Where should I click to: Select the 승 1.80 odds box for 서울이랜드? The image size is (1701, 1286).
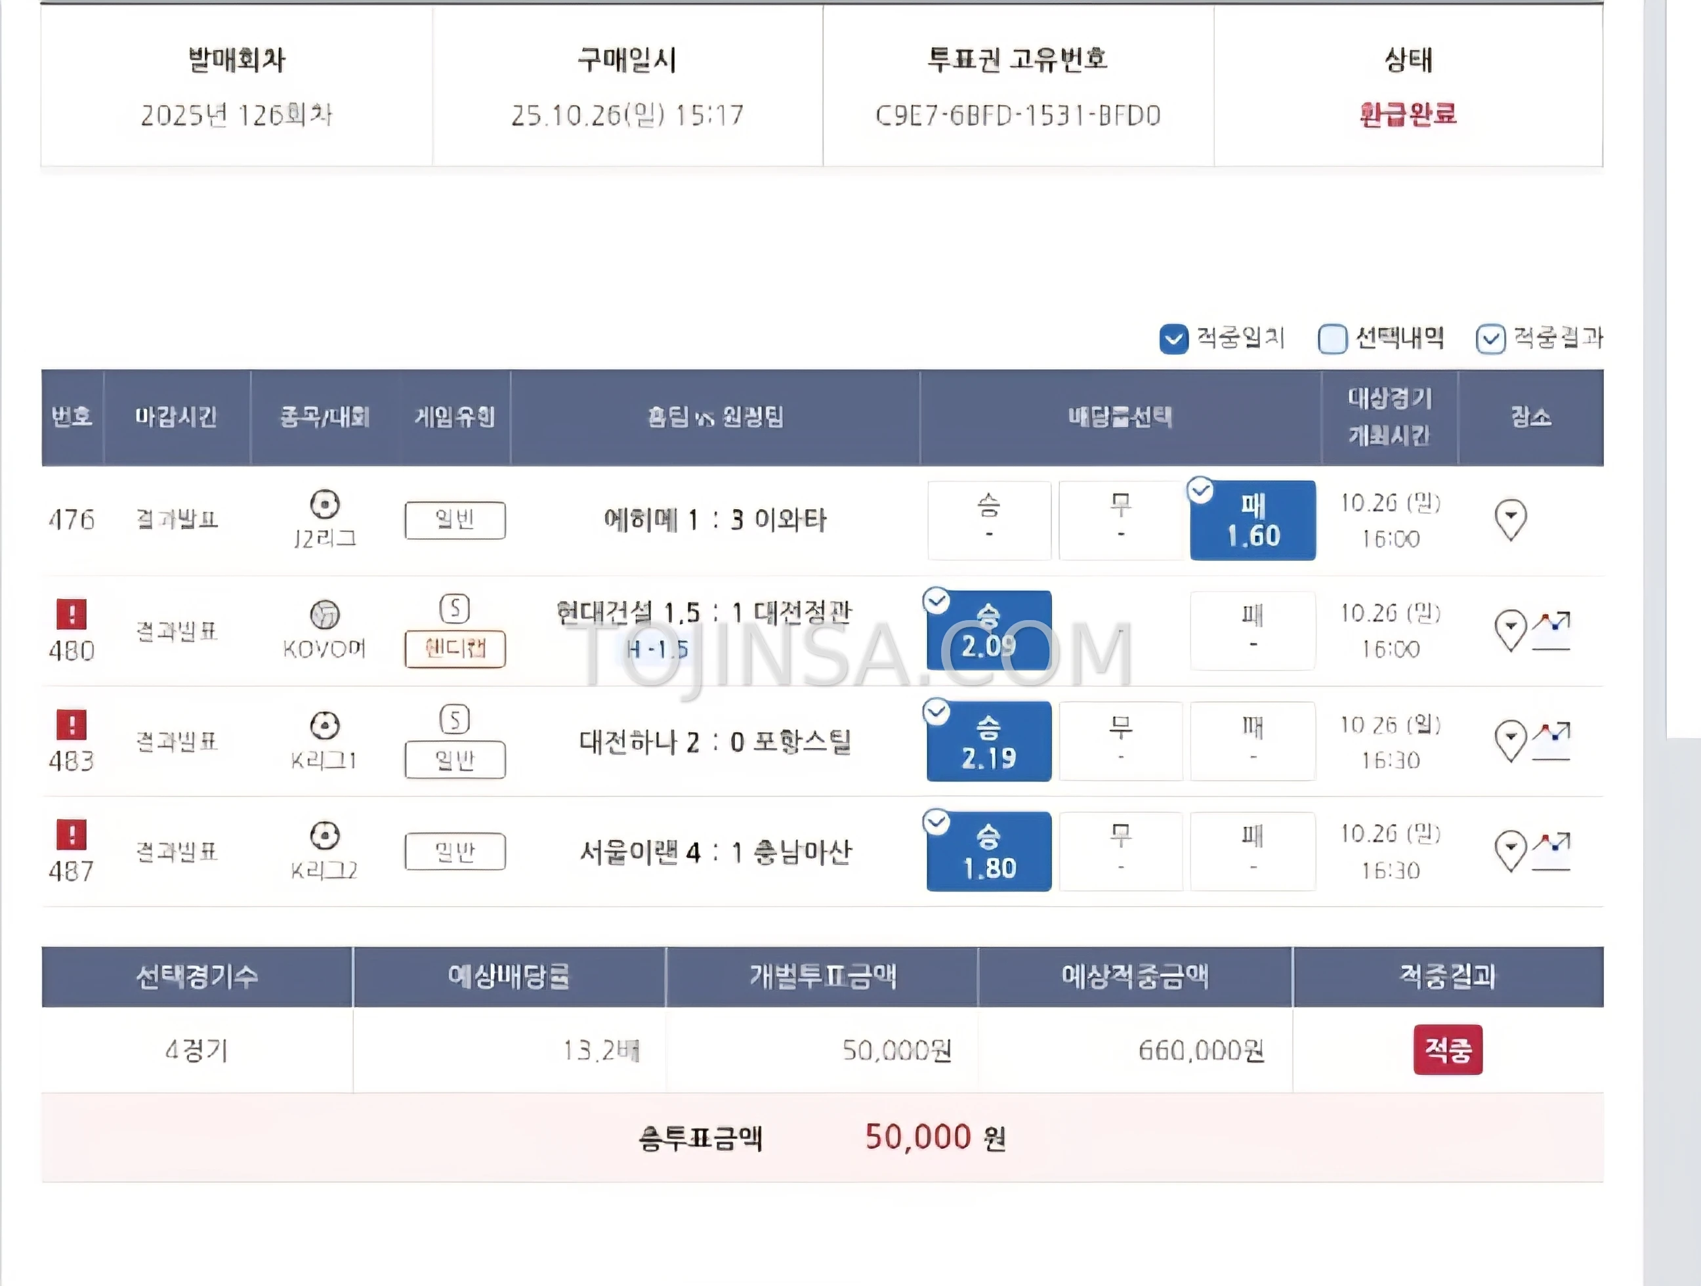989,851
